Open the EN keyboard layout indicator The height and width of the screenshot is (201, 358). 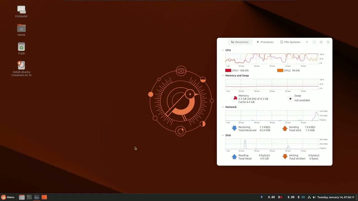(x=303, y=197)
